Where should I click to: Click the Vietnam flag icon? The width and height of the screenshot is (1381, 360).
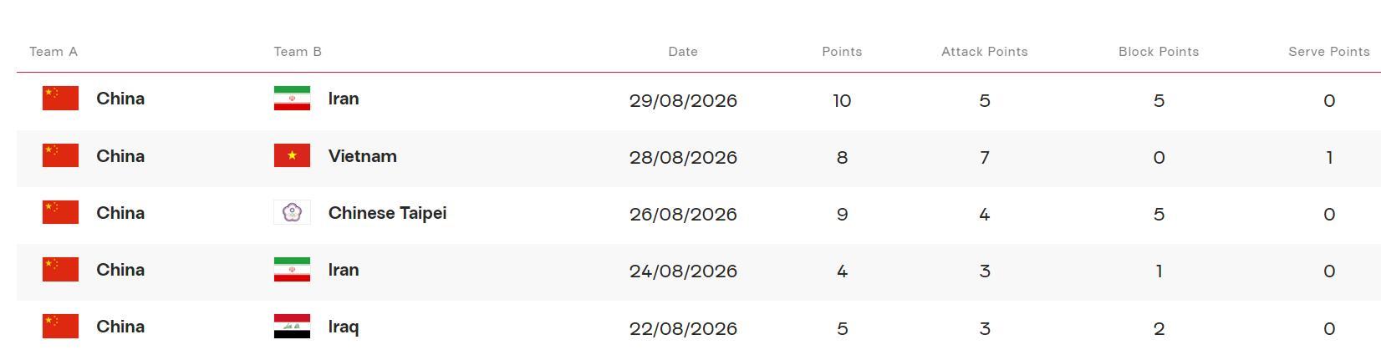point(292,155)
